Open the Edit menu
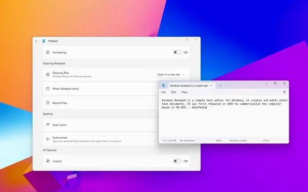 point(174,92)
